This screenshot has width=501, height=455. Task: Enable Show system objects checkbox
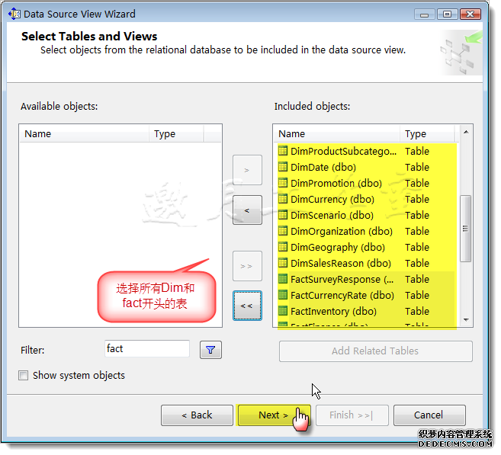pyautogui.click(x=24, y=375)
